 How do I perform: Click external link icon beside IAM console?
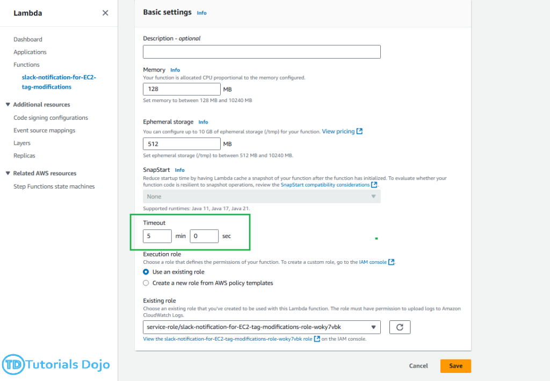(392, 262)
